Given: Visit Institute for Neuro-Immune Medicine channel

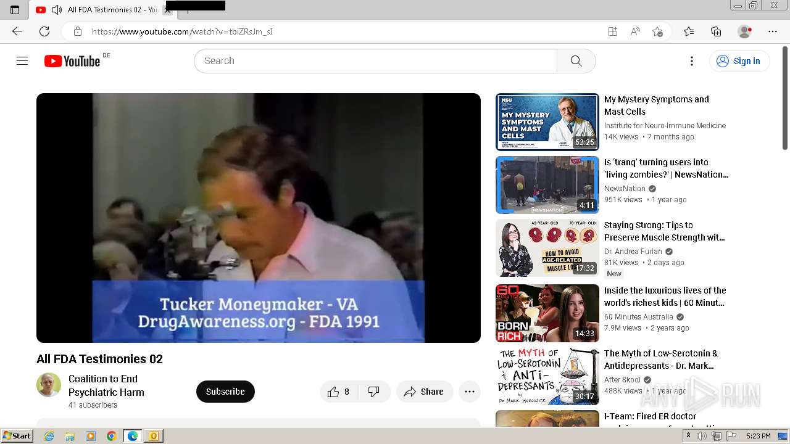Looking at the screenshot, I should click(x=665, y=126).
